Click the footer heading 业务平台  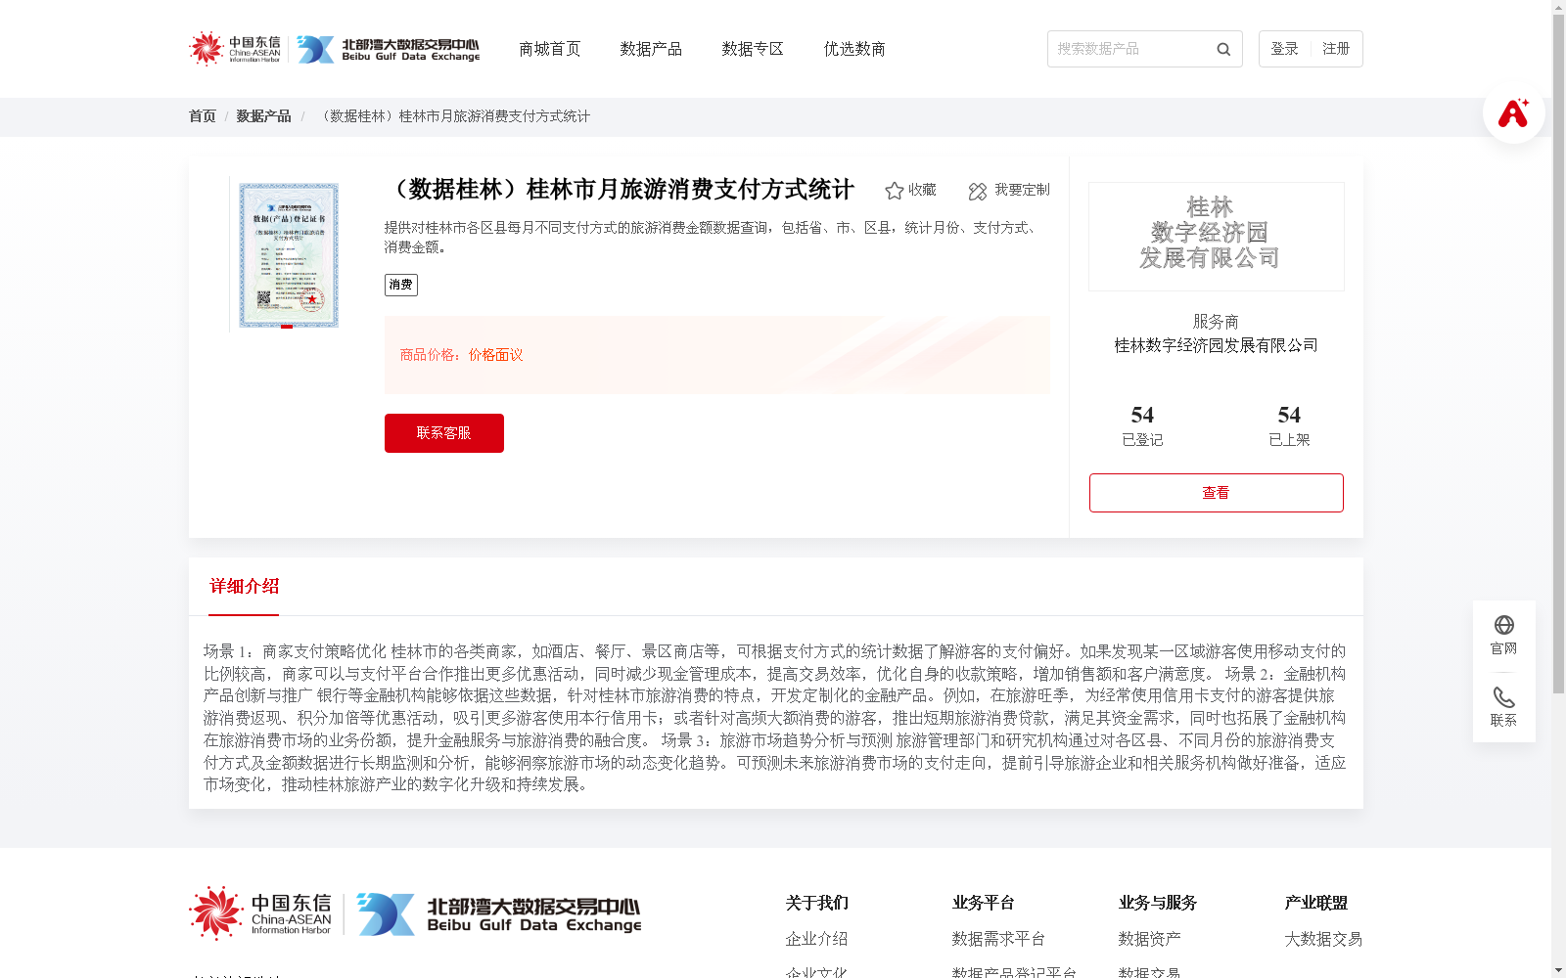[983, 903]
